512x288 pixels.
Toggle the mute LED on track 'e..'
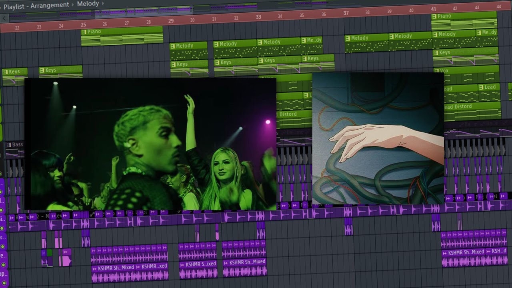(x=3, y=264)
